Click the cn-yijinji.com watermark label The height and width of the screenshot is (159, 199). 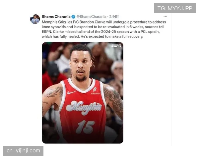[23, 151]
